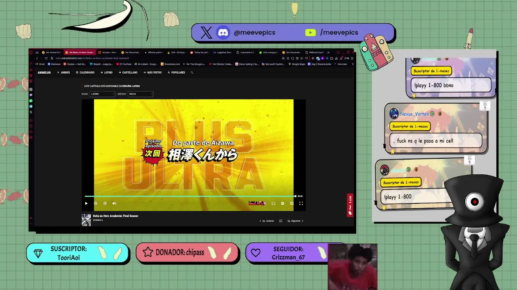Open the episode list icon
Viewport: 517px width, 290px height.
coord(281,221)
